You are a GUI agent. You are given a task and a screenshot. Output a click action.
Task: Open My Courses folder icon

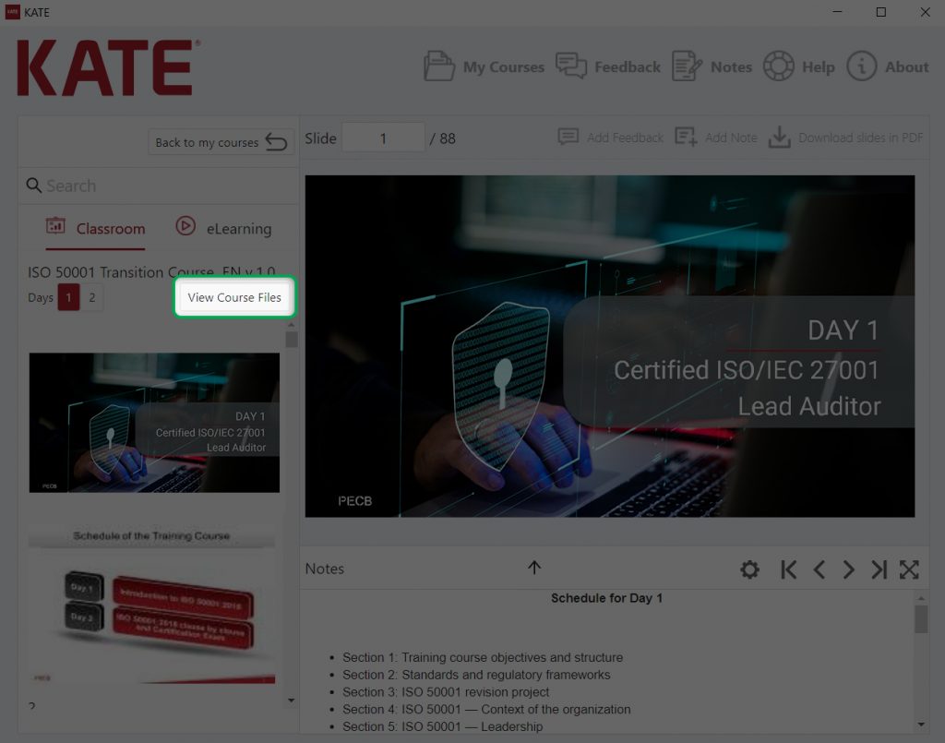point(438,66)
